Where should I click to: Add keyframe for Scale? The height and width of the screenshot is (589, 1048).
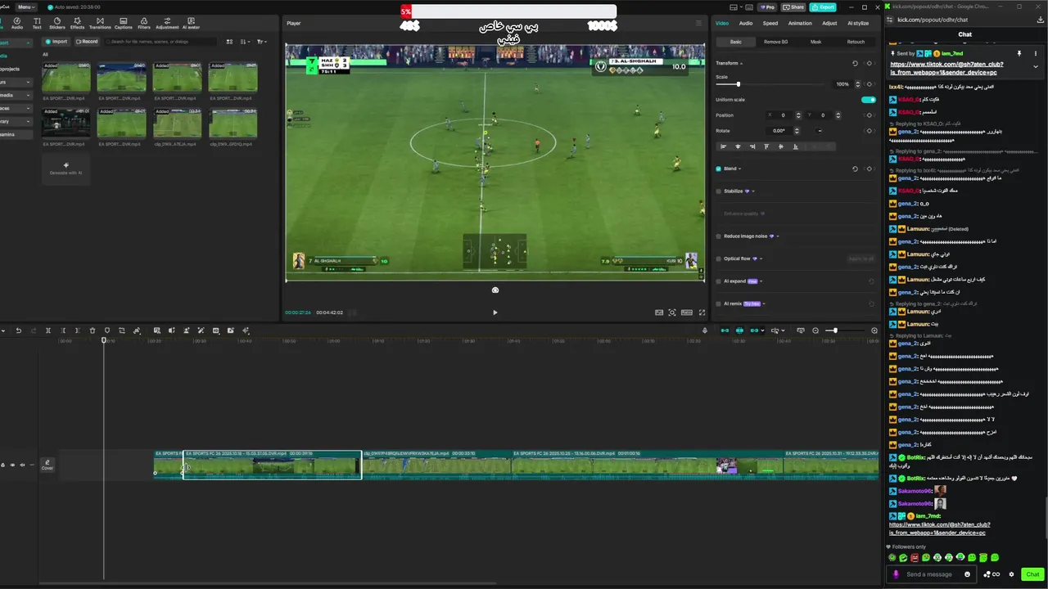(x=869, y=84)
